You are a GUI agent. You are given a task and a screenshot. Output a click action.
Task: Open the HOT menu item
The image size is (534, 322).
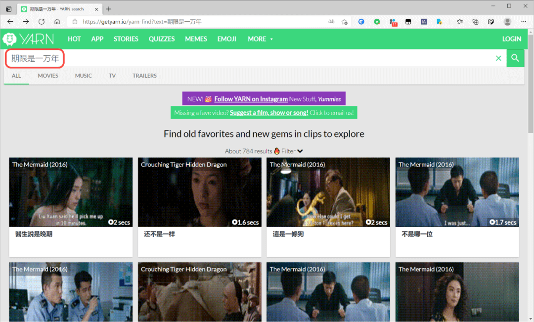(74, 39)
